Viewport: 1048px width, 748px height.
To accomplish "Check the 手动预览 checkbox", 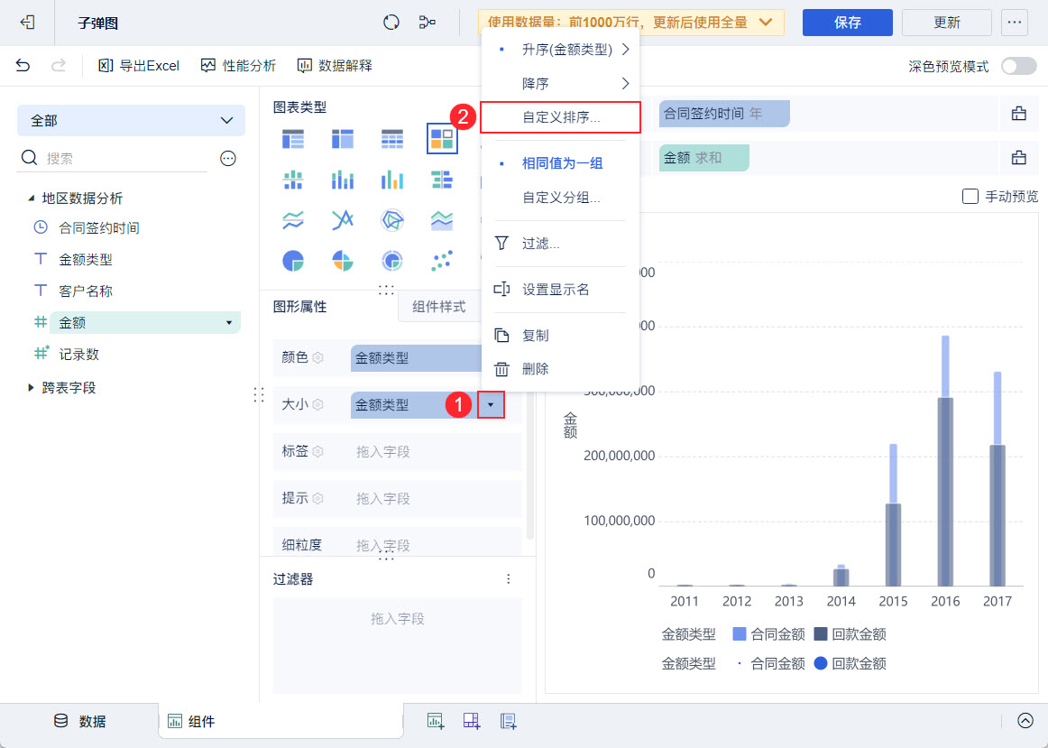I will coord(970,197).
